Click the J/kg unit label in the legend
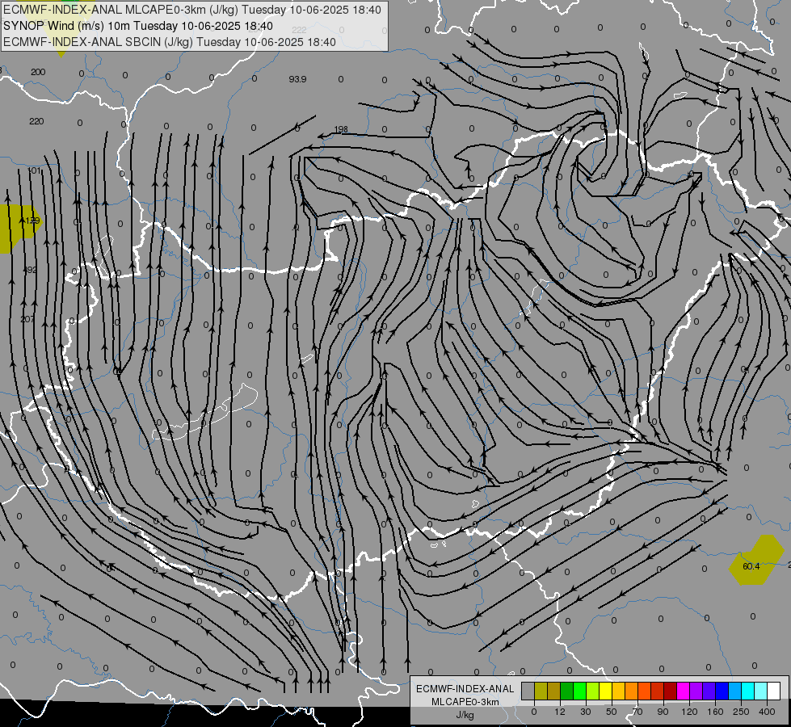Viewport: 791px width, 727px height. [x=465, y=715]
